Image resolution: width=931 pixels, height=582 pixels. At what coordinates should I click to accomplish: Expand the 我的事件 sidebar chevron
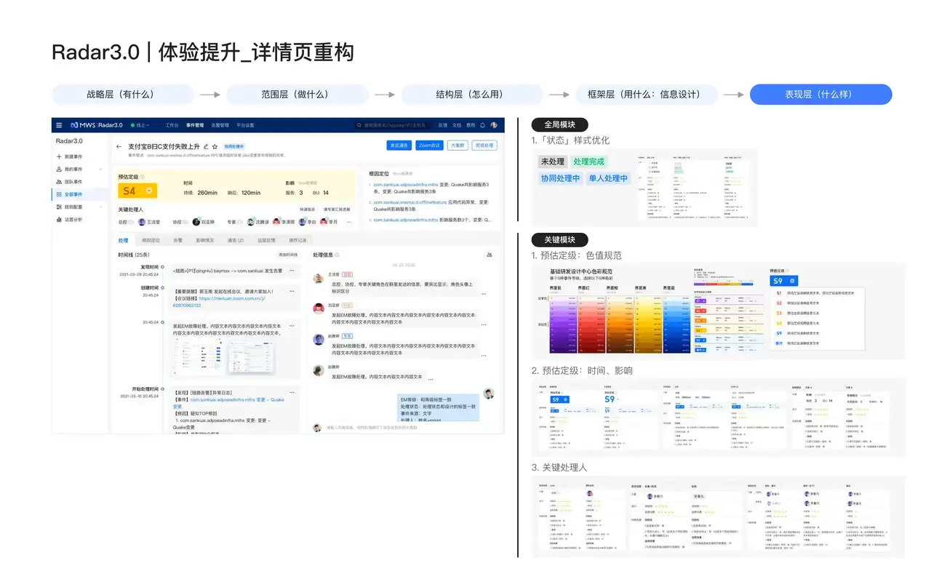[x=100, y=169]
